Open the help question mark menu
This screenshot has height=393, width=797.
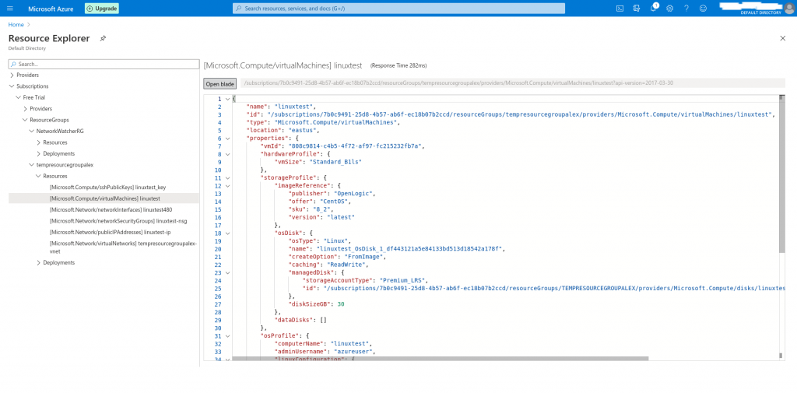coord(686,9)
